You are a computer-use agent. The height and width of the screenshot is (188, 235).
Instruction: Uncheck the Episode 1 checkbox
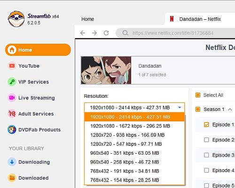pyautogui.click(x=206, y=125)
